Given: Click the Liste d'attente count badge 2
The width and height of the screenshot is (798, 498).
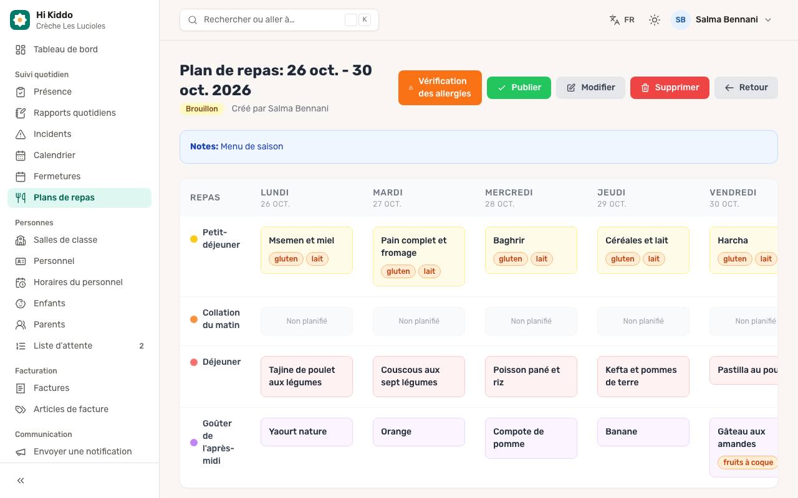Looking at the screenshot, I should tap(142, 346).
